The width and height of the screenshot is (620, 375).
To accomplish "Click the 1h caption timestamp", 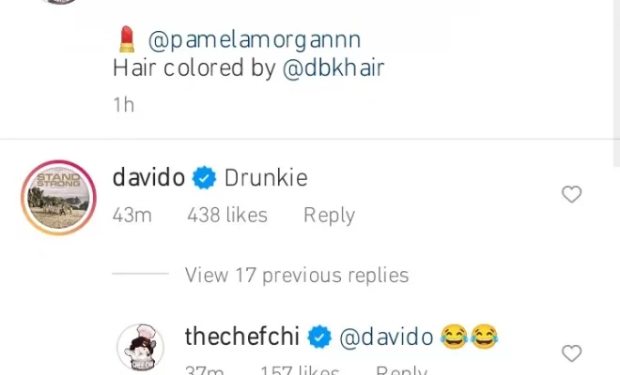I will coord(124,105).
